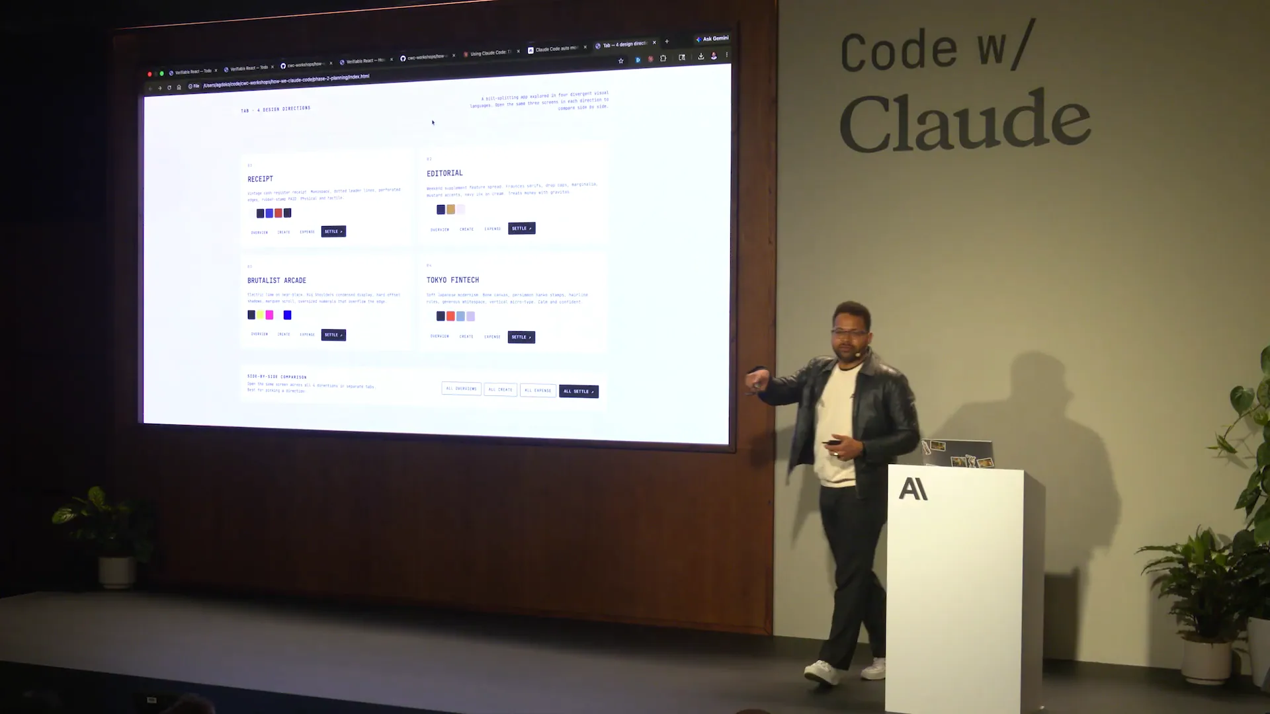Open Overview link in the Editorial card

tap(440, 229)
